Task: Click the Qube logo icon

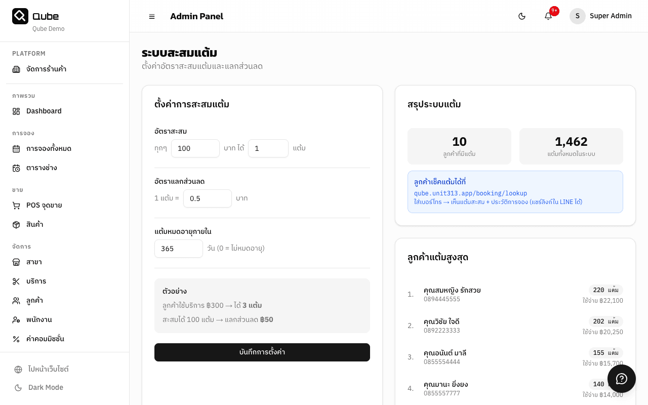Action: pos(20,16)
